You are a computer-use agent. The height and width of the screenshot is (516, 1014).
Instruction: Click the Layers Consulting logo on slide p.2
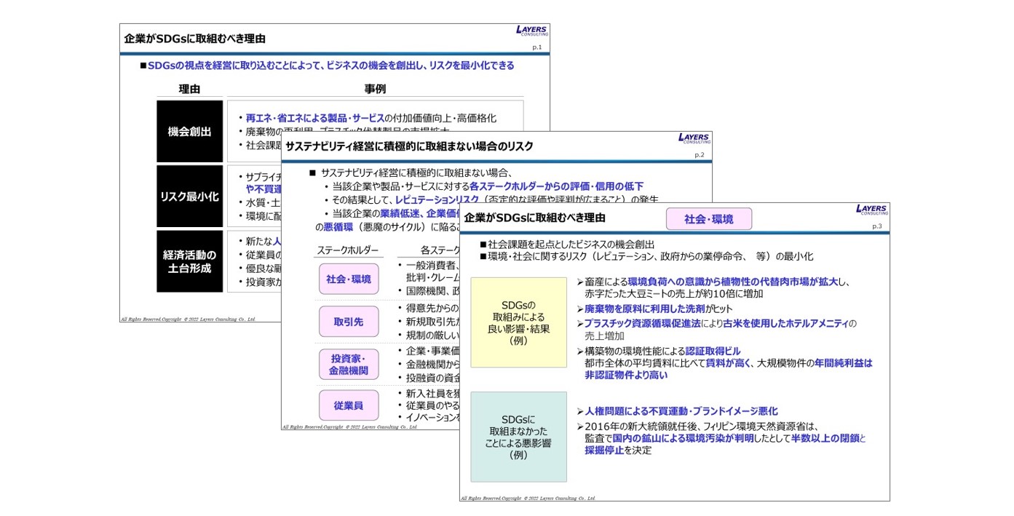[x=694, y=138]
